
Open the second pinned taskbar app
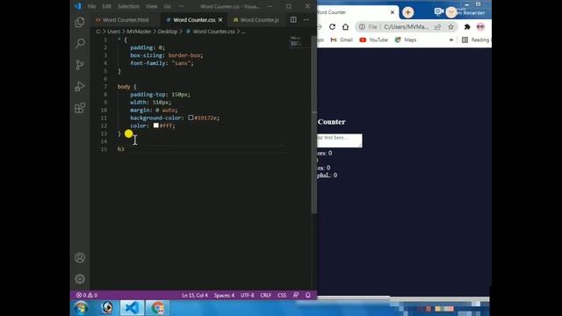pos(107,308)
